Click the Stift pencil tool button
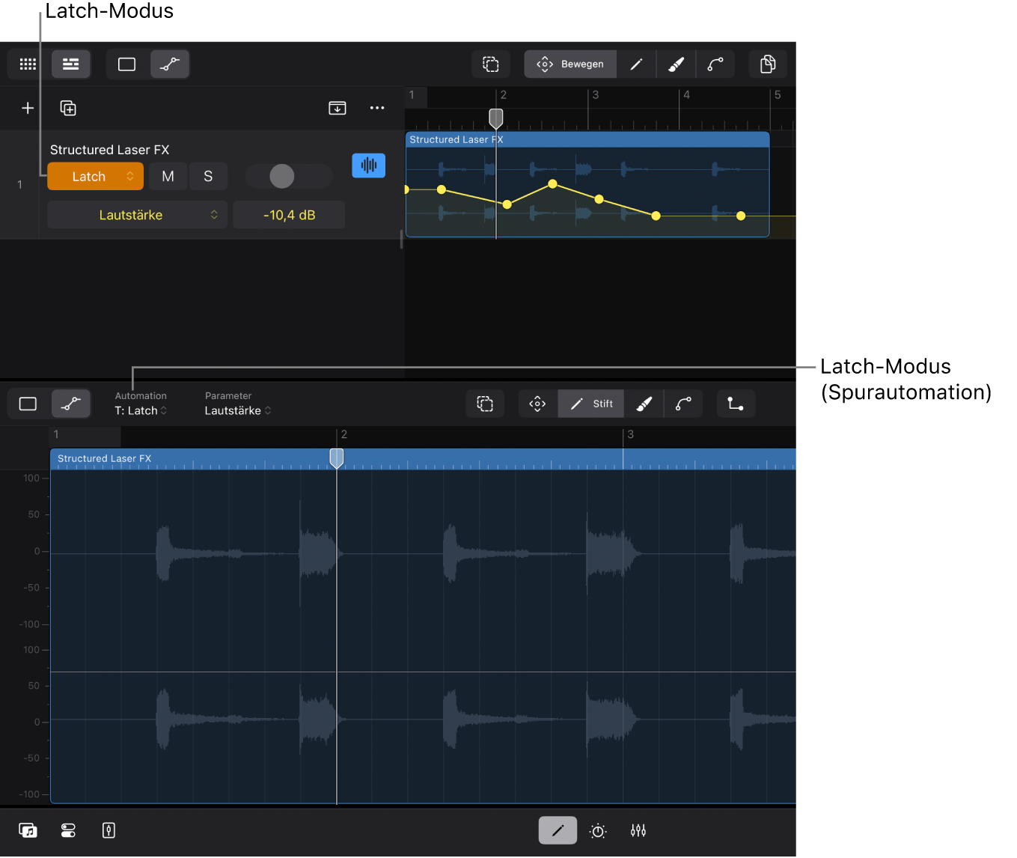The height and width of the screenshot is (858, 1017). click(x=592, y=404)
